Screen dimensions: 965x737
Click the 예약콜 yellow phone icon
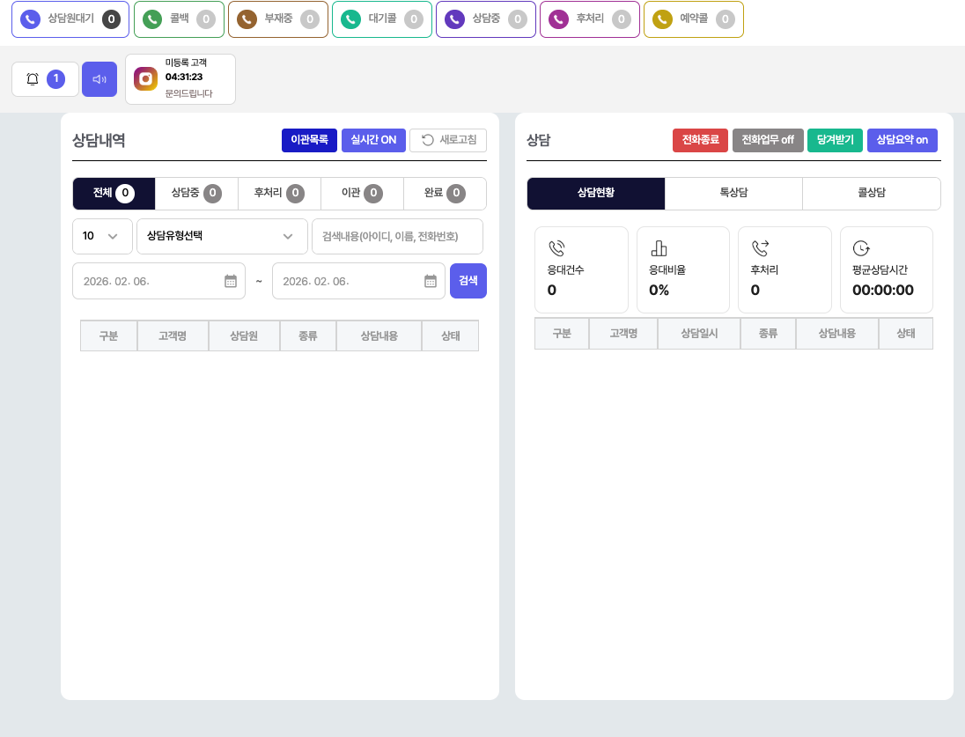tap(662, 19)
